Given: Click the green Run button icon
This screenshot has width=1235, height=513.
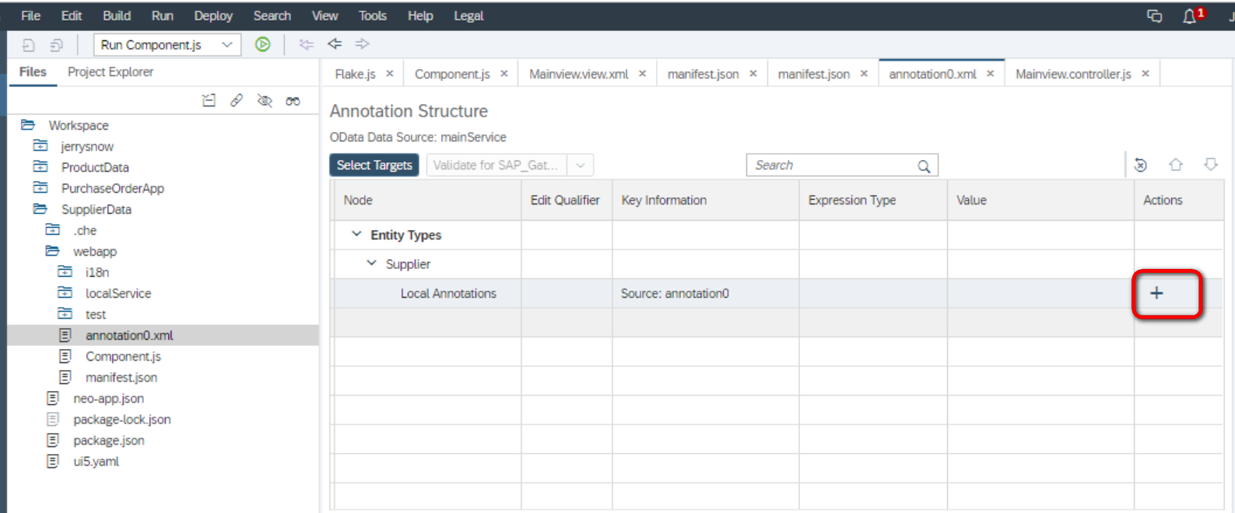Looking at the screenshot, I should pyautogui.click(x=263, y=44).
